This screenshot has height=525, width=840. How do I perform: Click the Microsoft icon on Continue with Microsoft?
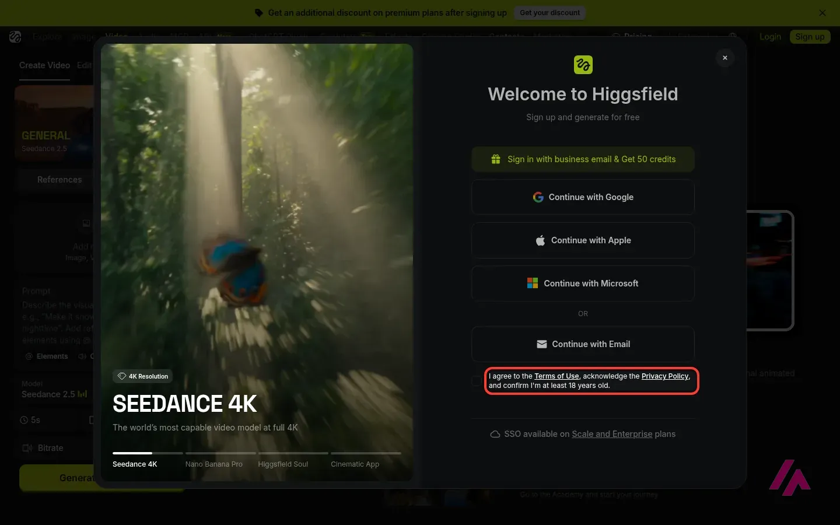click(533, 283)
